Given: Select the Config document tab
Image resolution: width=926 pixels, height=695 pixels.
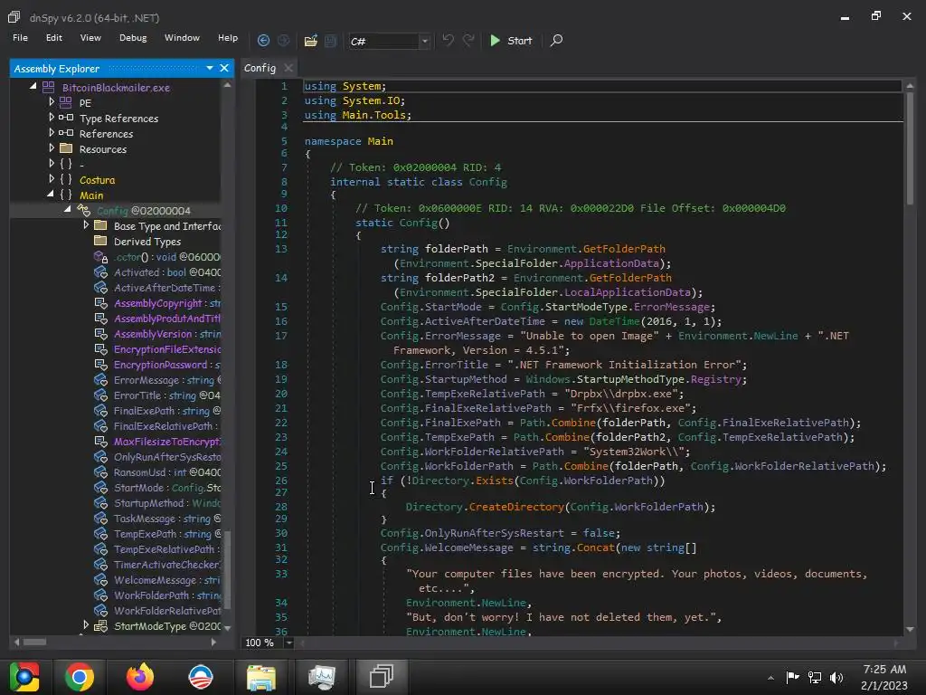Looking at the screenshot, I should tap(260, 68).
